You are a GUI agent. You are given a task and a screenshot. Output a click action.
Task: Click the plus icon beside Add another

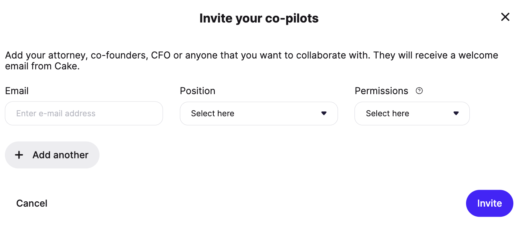(19, 155)
